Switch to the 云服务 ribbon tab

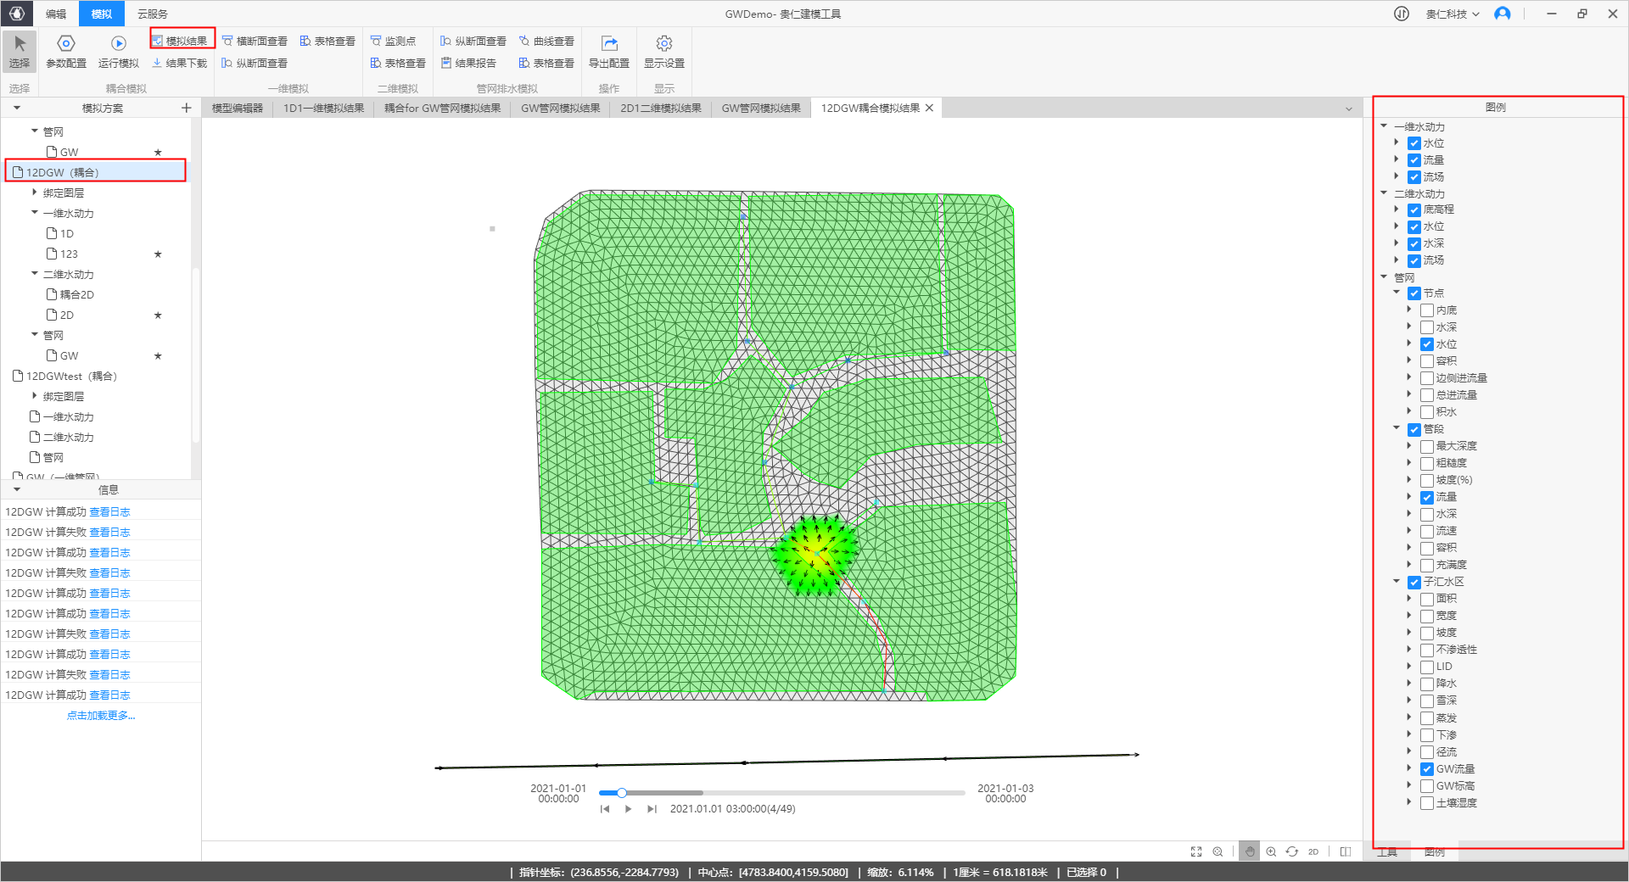pyautogui.click(x=153, y=14)
